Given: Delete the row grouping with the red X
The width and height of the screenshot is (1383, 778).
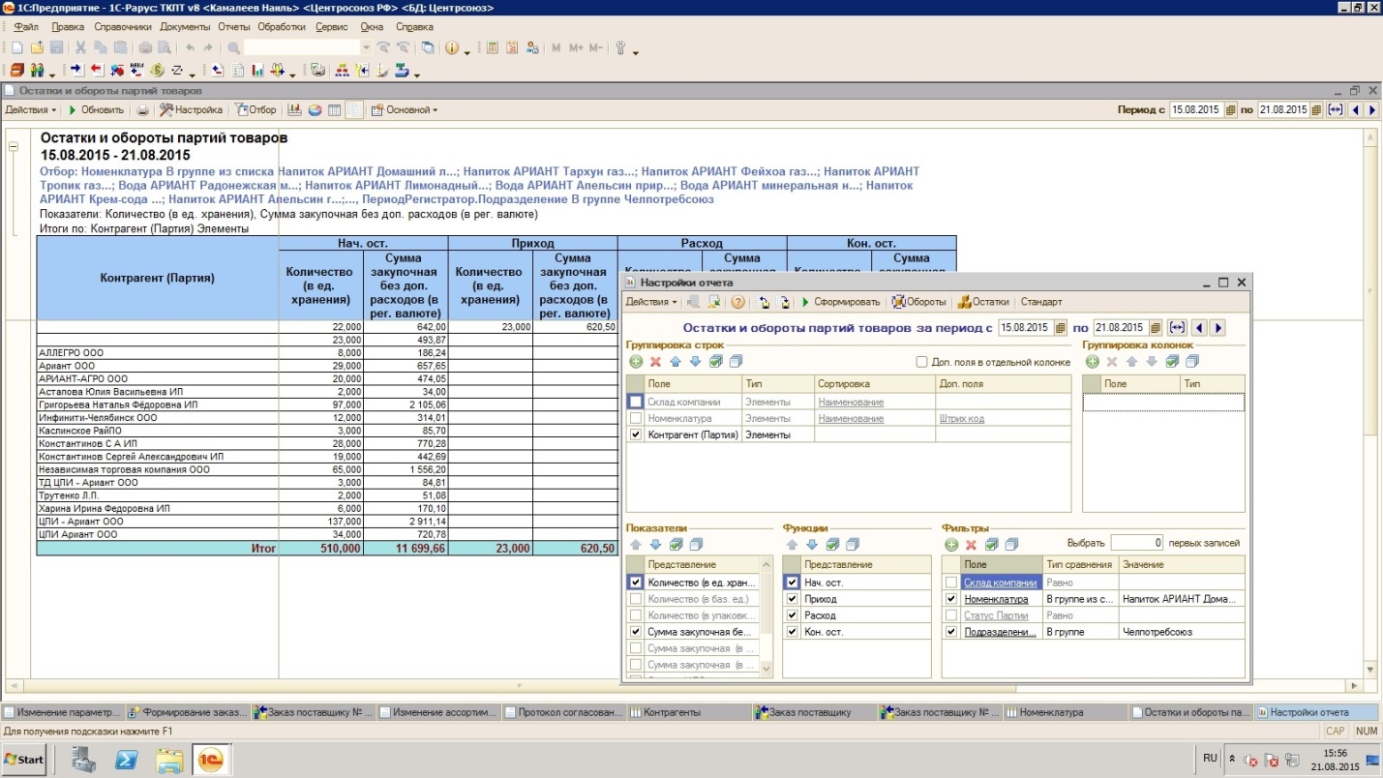Looking at the screenshot, I should (x=655, y=362).
